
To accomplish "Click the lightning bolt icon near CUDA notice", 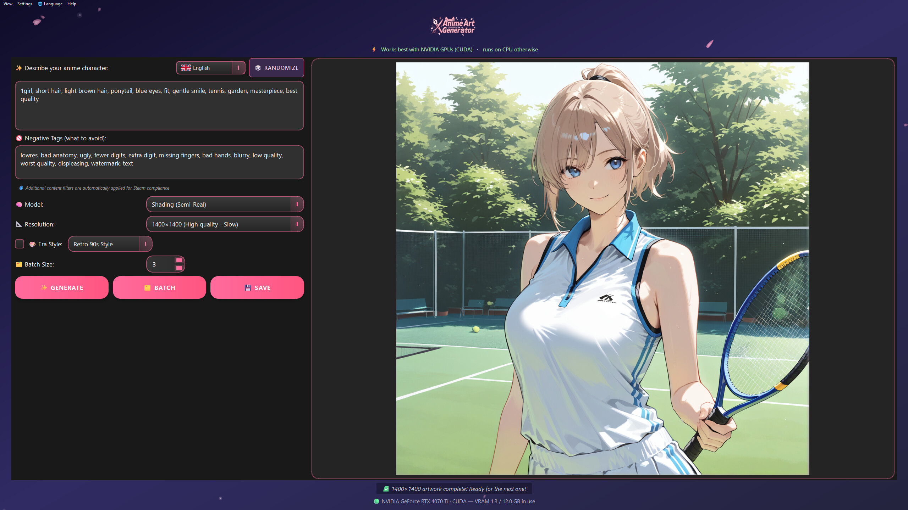I will pyautogui.click(x=374, y=50).
